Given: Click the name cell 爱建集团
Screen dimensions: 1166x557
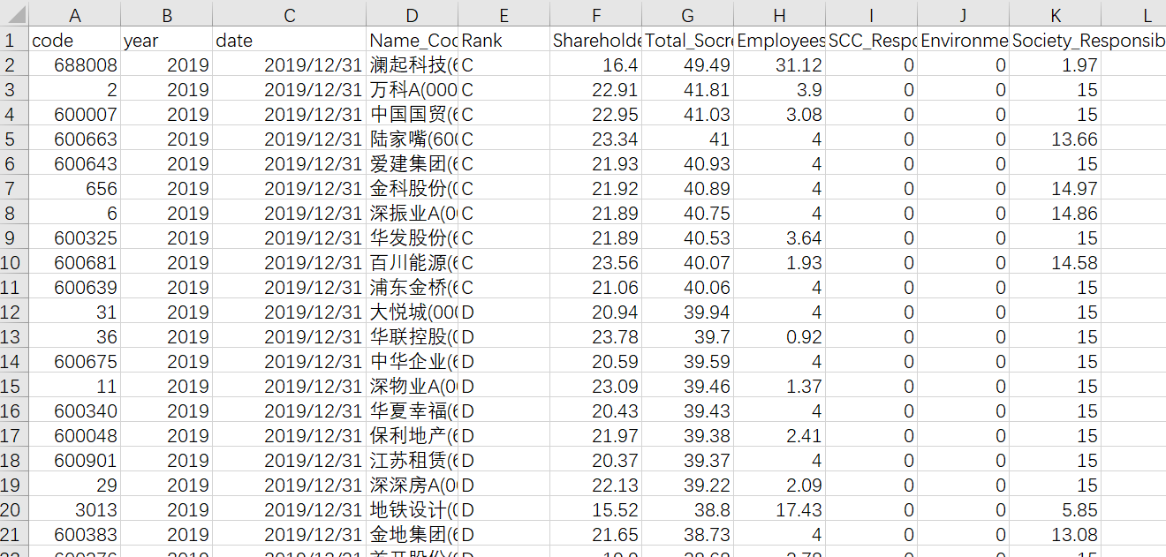Looking at the screenshot, I should [x=413, y=163].
